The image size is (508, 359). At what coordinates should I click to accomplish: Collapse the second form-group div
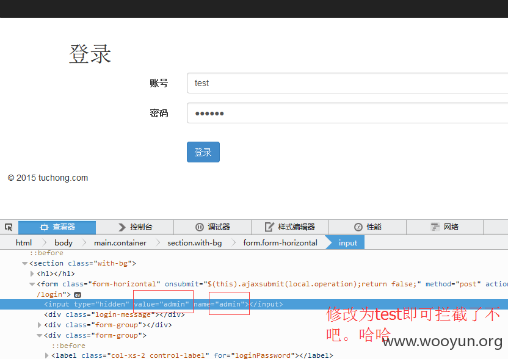(40, 335)
